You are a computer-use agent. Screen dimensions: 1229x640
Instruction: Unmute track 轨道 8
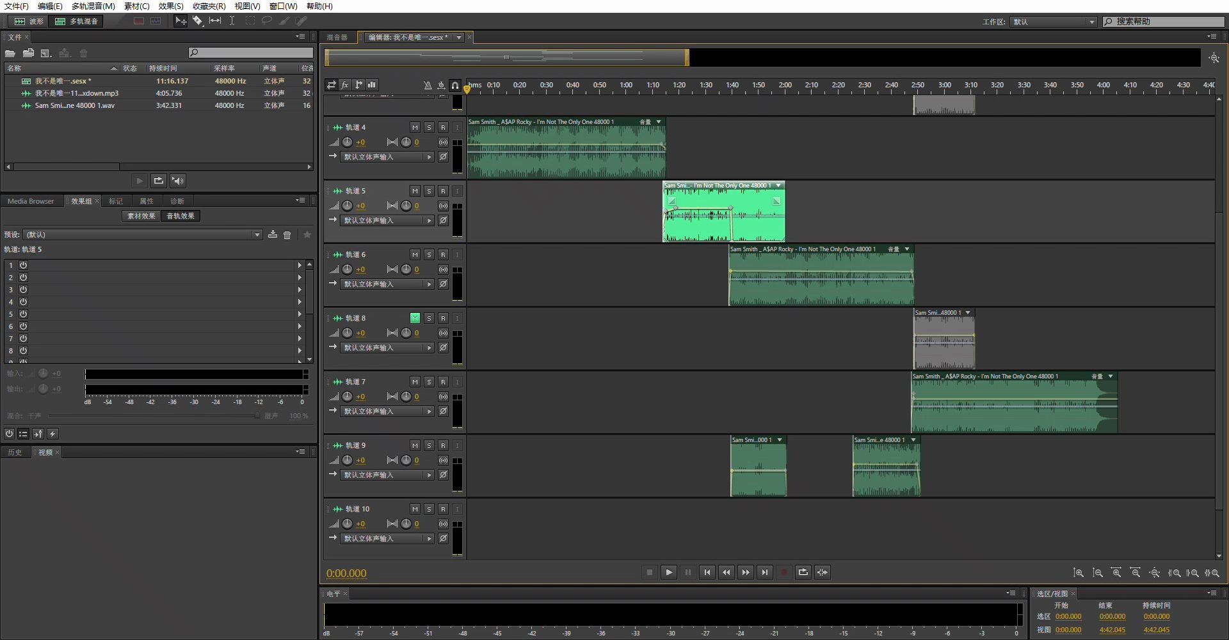pyautogui.click(x=415, y=318)
